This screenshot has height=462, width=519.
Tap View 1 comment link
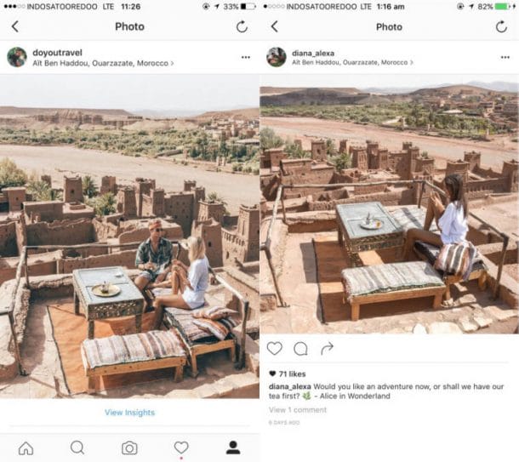pos(297,410)
